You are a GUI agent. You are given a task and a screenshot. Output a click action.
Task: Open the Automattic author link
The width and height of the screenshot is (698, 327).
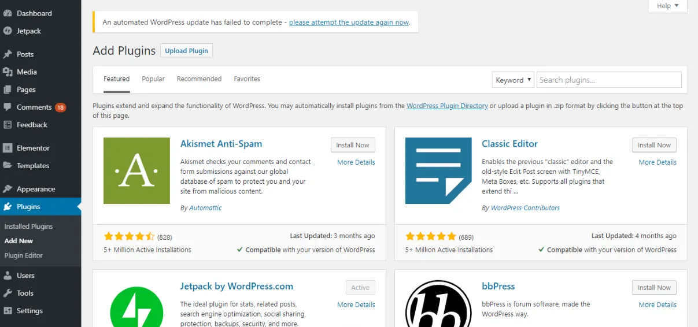point(205,208)
